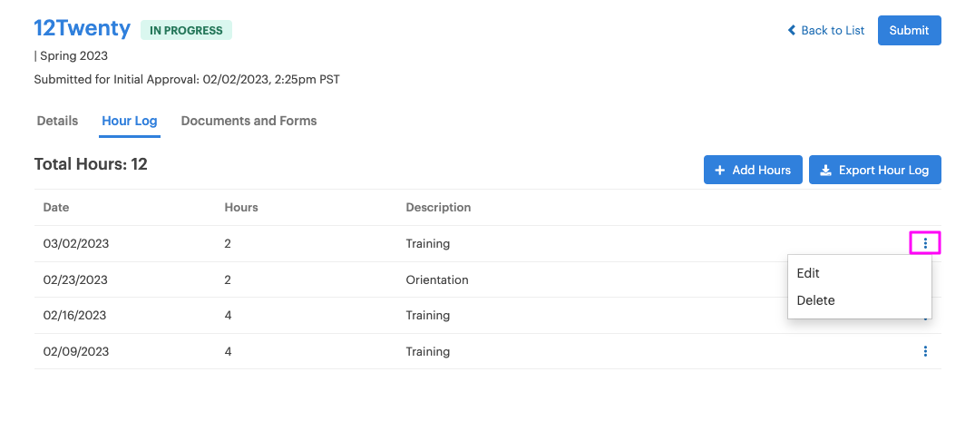Open the three-dot menu for 02/09/2023 entry

925,351
